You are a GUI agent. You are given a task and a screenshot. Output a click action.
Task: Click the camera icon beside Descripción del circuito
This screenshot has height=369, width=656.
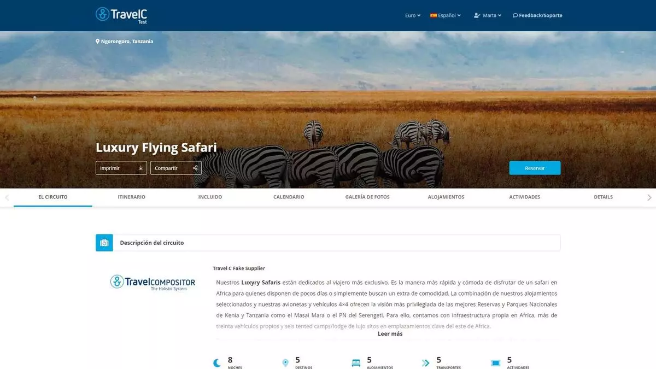[104, 243]
